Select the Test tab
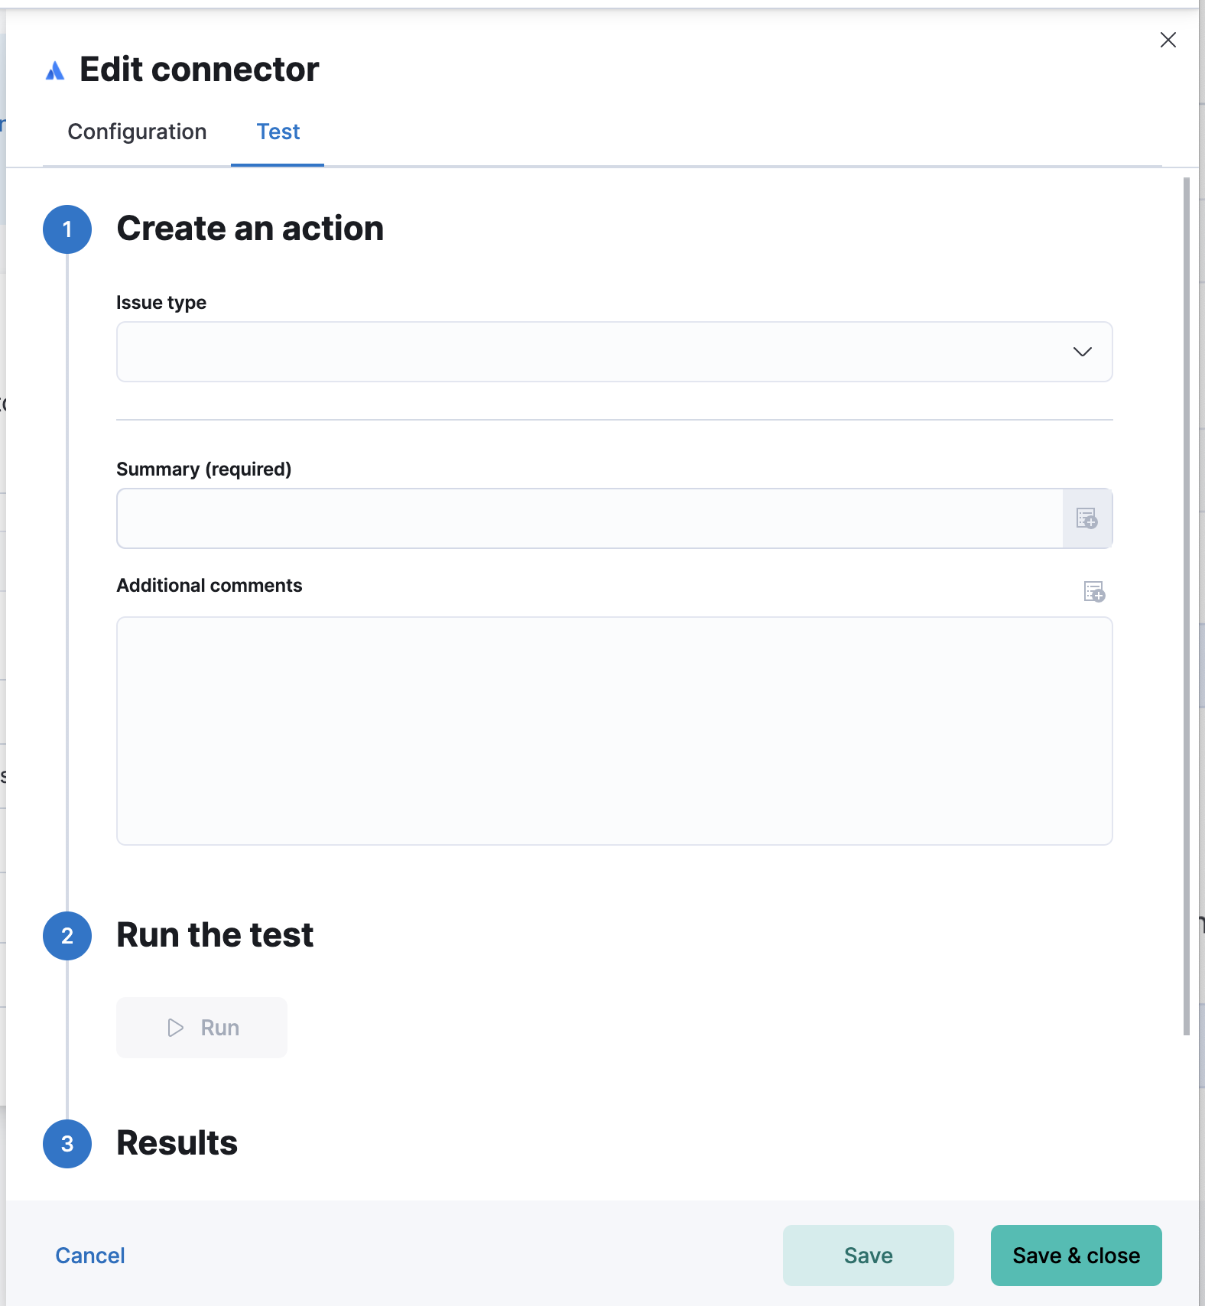The height and width of the screenshot is (1306, 1205). 278,132
